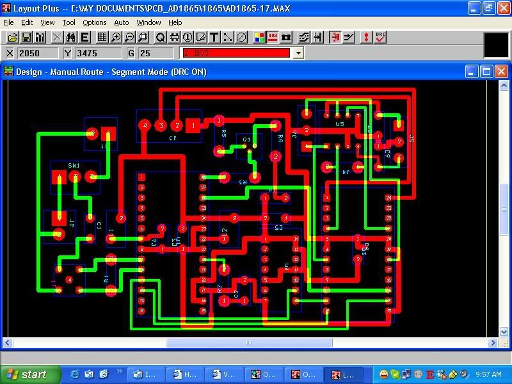The height and width of the screenshot is (384, 512).
Task: Click the Refresh All red arrow icon
Action: point(366,37)
